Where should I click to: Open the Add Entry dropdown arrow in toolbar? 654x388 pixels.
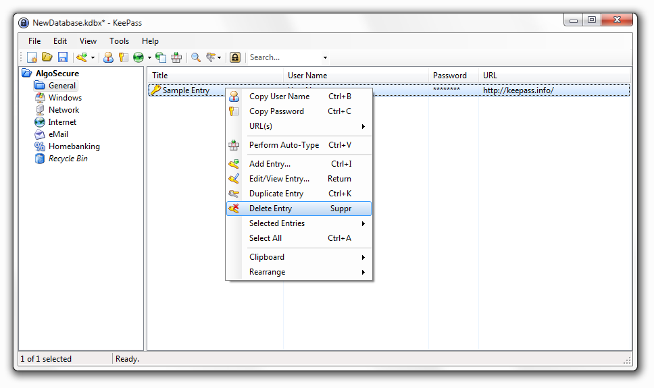tap(93, 57)
